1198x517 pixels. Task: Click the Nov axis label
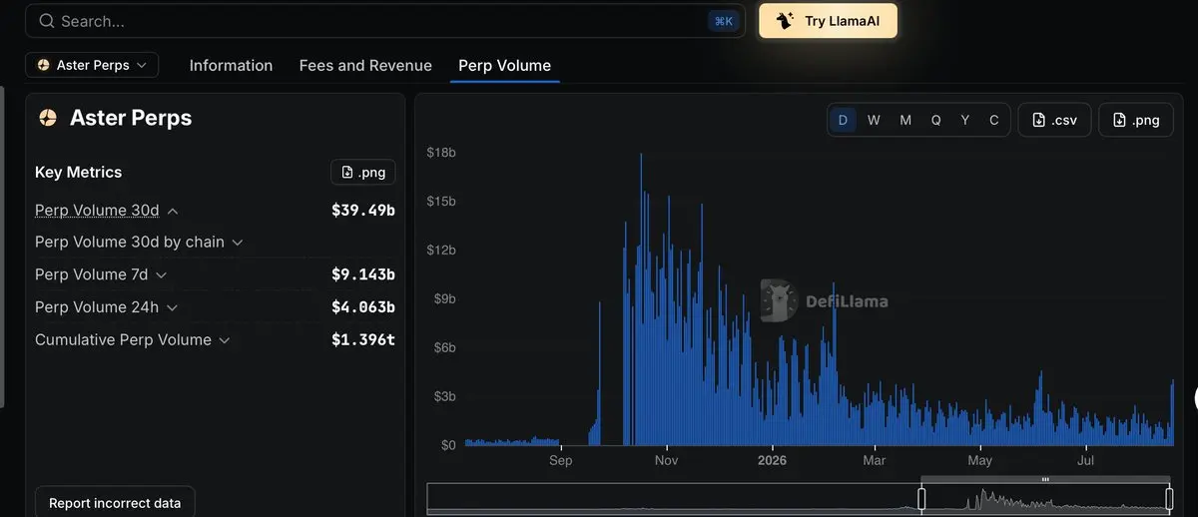pos(666,460)
